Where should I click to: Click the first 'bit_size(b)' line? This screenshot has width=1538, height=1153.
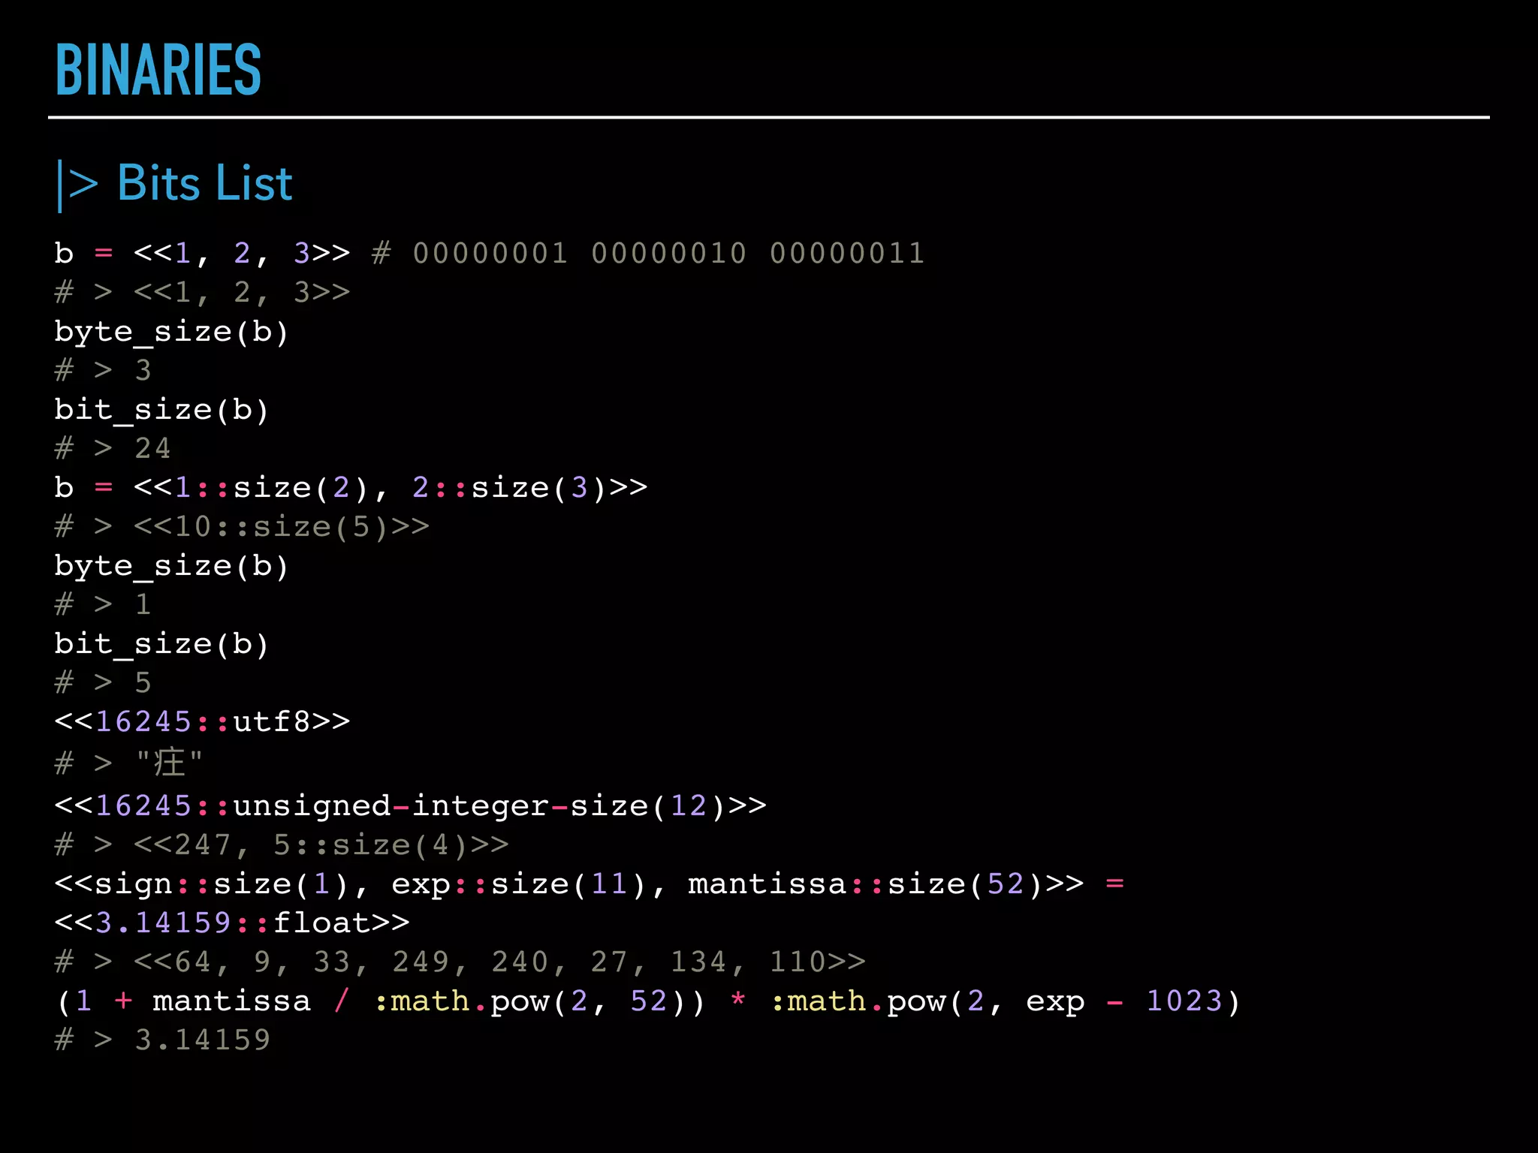coord(162,410)
